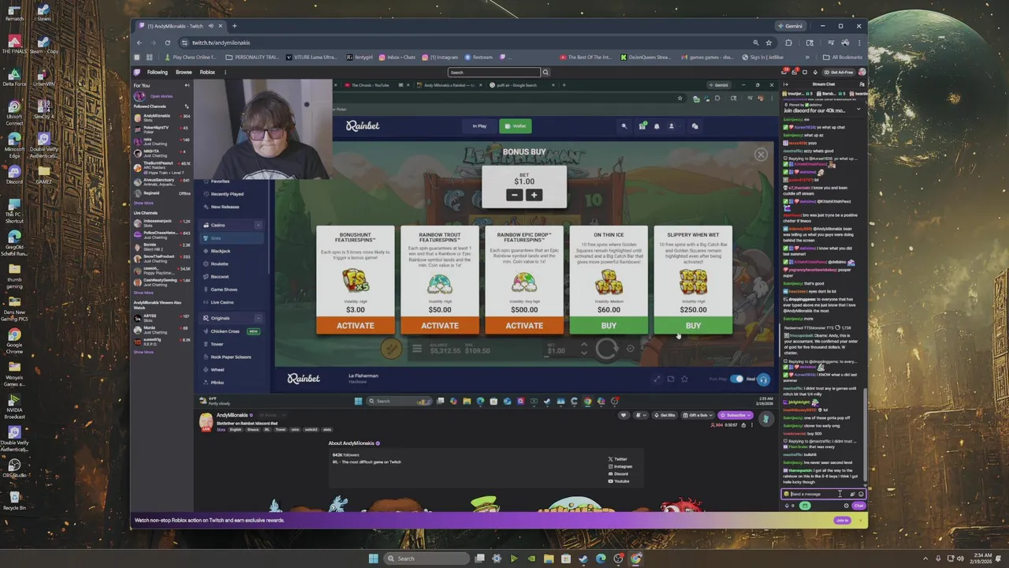The image size is (1009, 568).
Task: Click the English stream tag
Action: [235, 430]
